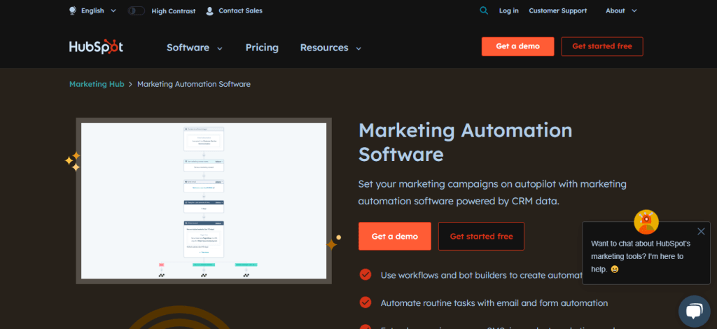
Task: Expand the Resources menu
Action: [x=330, y=48]
